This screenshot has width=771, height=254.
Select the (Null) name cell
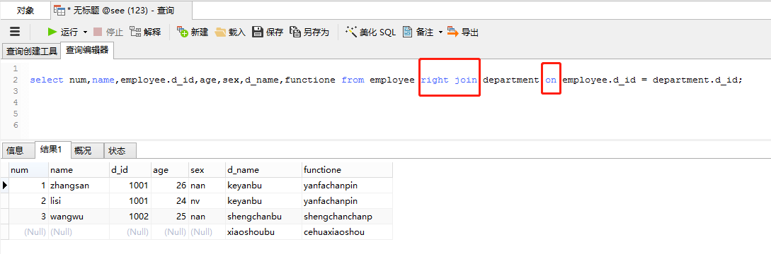pos(79,232)
